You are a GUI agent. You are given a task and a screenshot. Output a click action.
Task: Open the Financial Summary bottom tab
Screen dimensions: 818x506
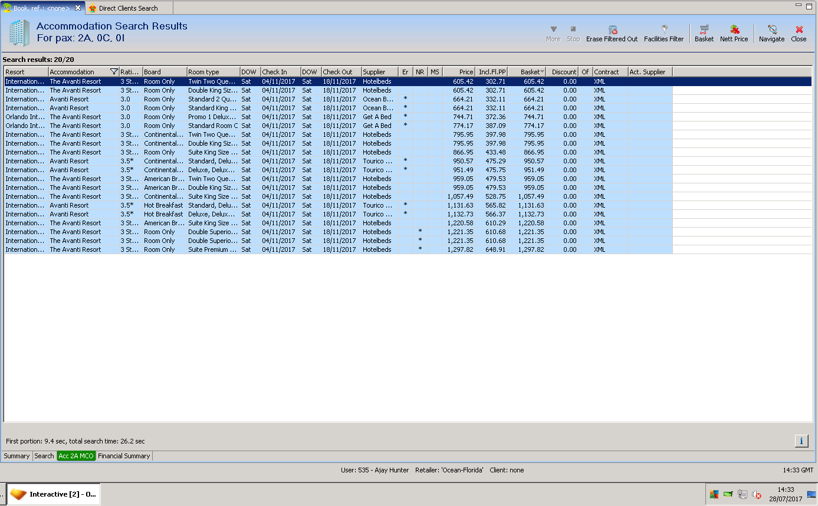[124, 456]
